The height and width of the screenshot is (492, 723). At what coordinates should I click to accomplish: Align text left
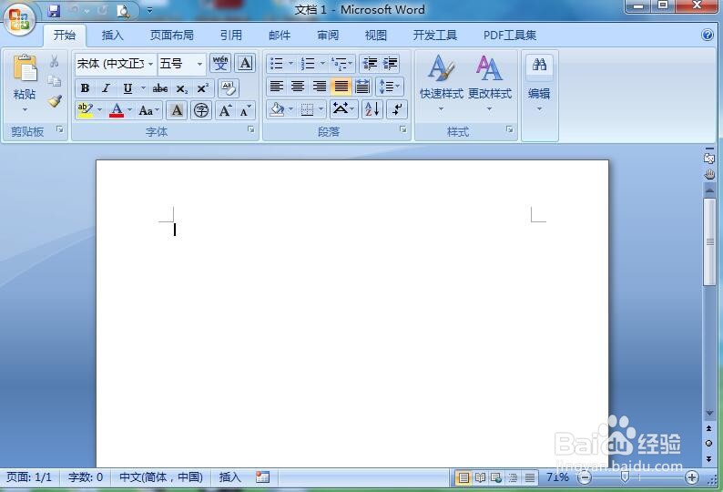pyautogui.click(x=276, y=87)
